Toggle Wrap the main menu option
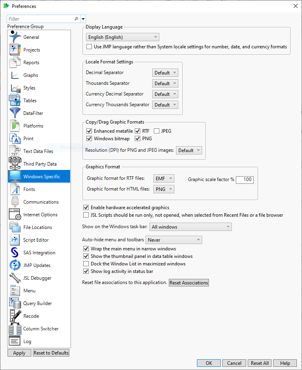 coord(86,249)
